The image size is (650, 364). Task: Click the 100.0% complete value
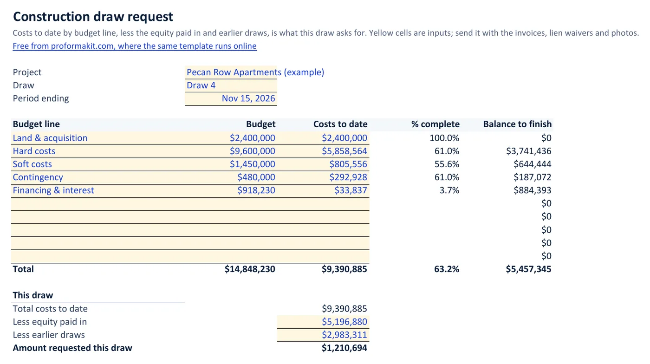click(444, 138)
